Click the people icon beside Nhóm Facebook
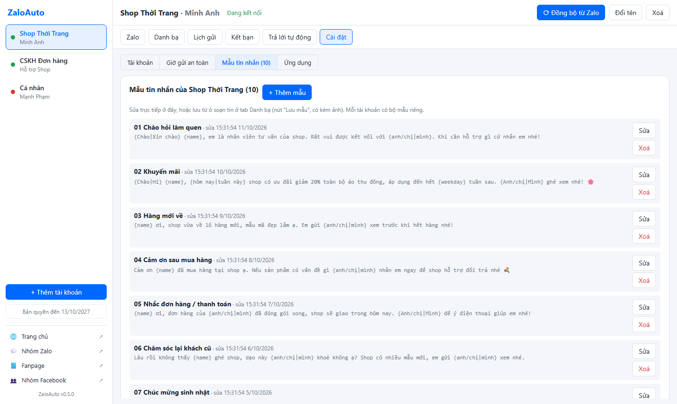The width and height of the screenshot is (677, 404). pyautogui.click(x=13, y=381)
